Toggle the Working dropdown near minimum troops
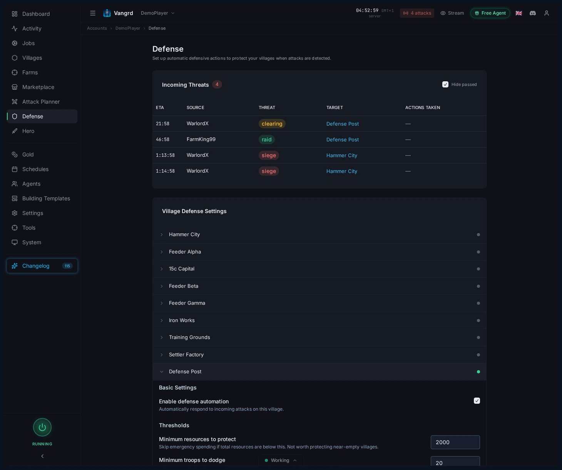 click(281, 460)
